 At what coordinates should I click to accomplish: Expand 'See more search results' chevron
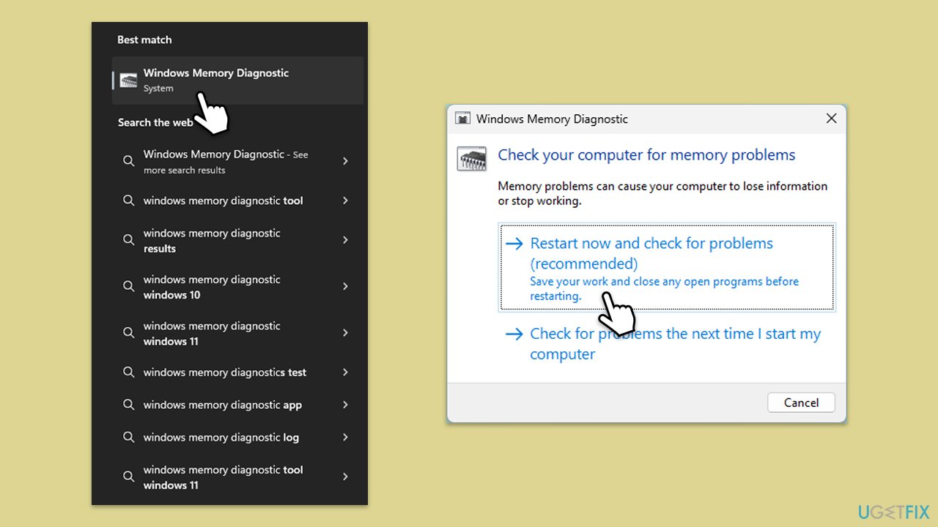pyautogui.click(x=345, y=161)
